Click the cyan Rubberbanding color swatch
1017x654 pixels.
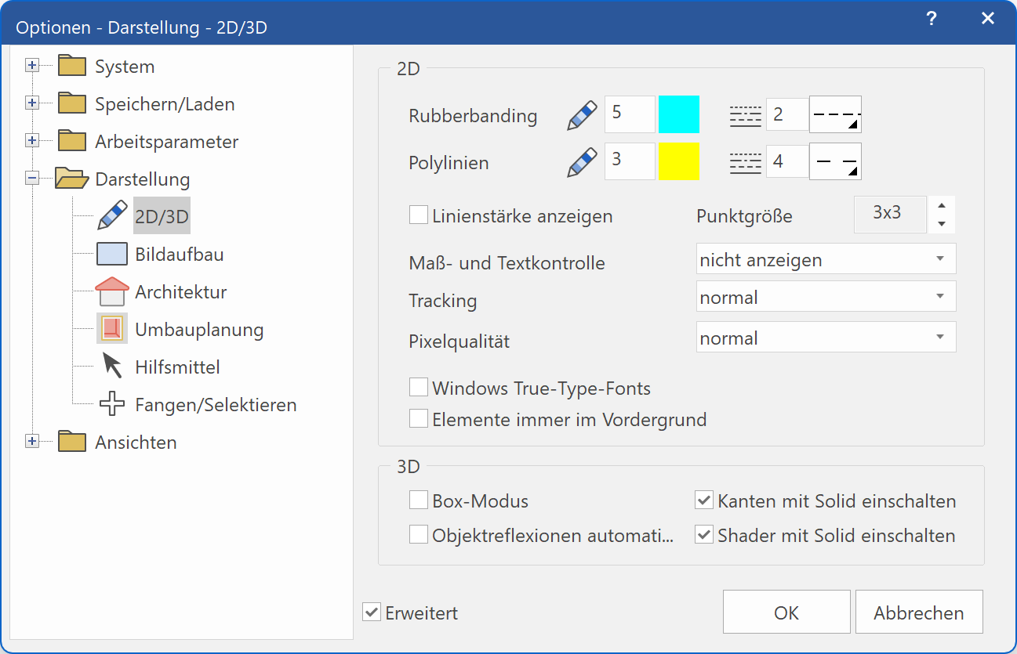(x=679, y=114)
